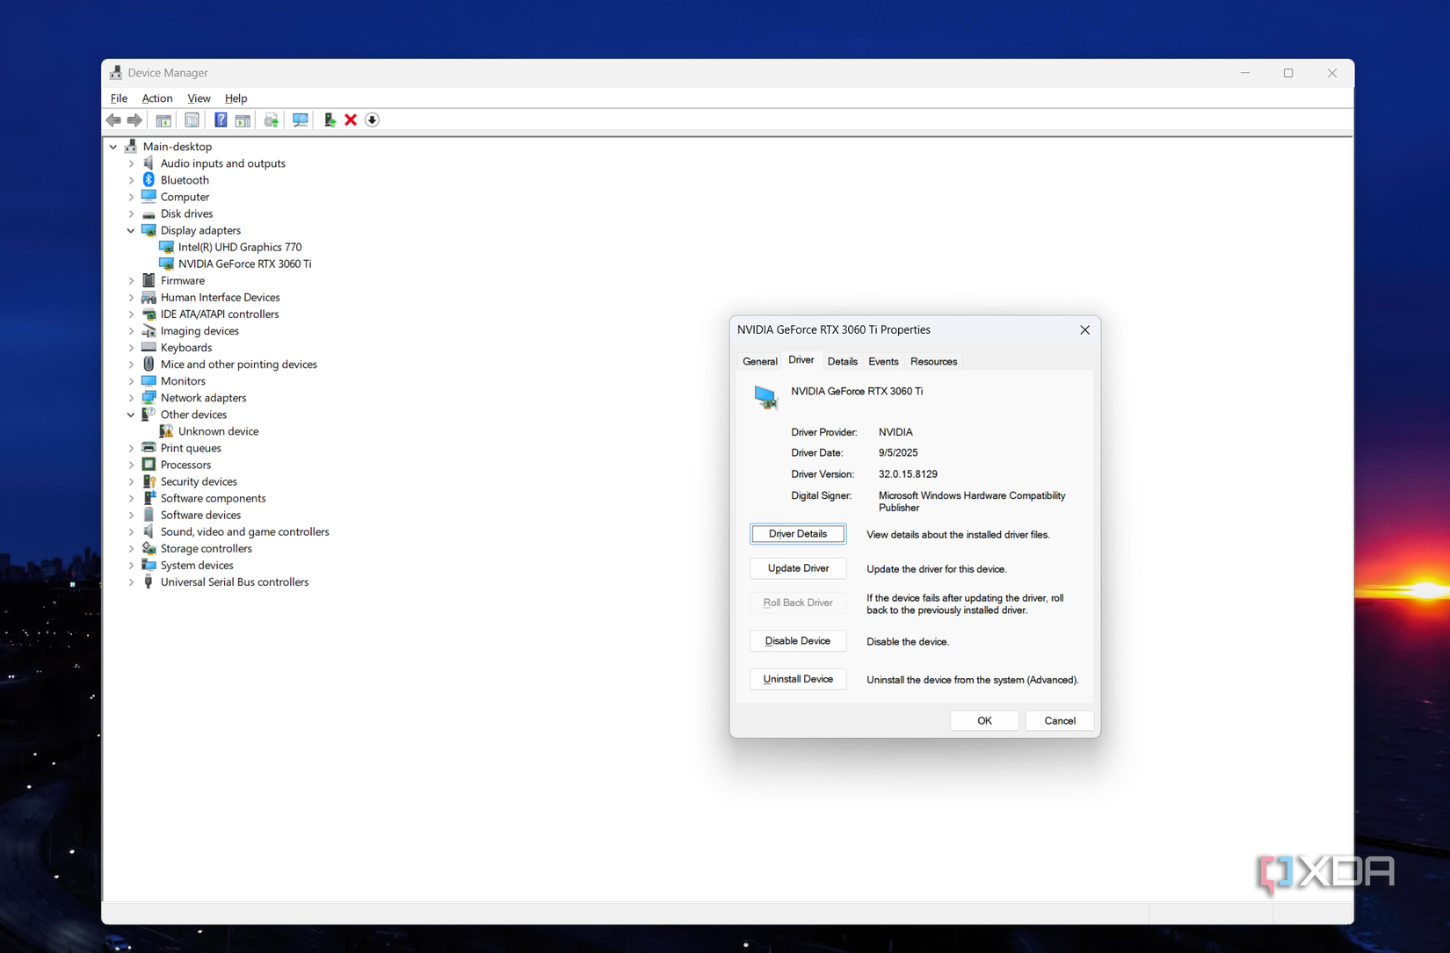
Task: Select Intel(R) UHD Graphics 770 entry
Action: 239,248
